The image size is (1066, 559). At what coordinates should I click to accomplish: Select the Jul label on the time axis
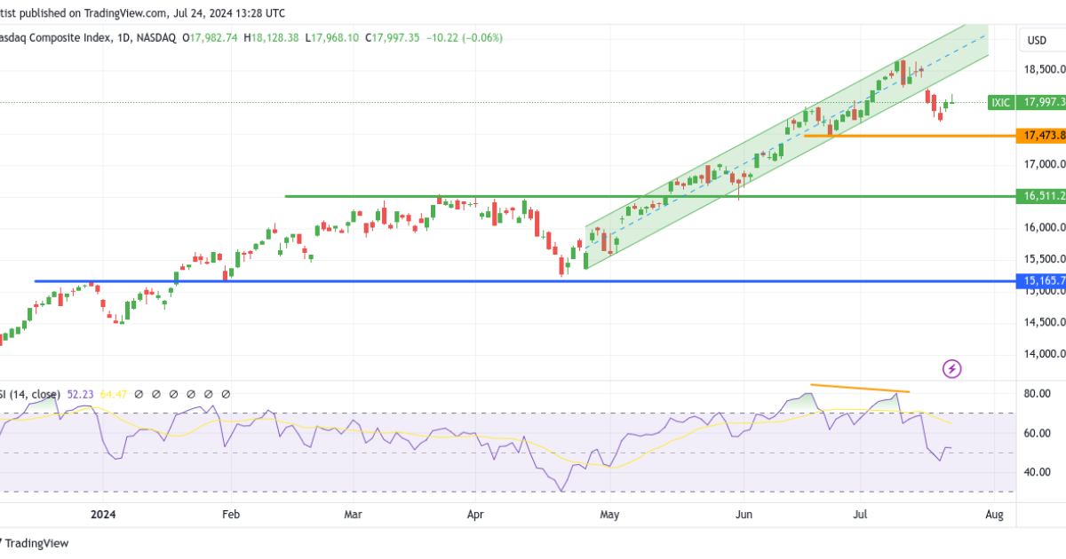coord(858,515)
